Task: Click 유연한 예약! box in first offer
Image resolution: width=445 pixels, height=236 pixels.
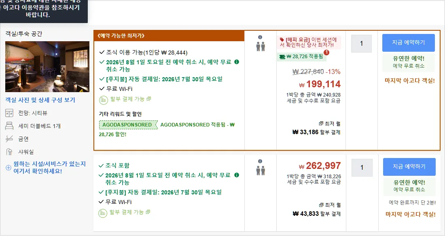Action: tap(409, 62)
